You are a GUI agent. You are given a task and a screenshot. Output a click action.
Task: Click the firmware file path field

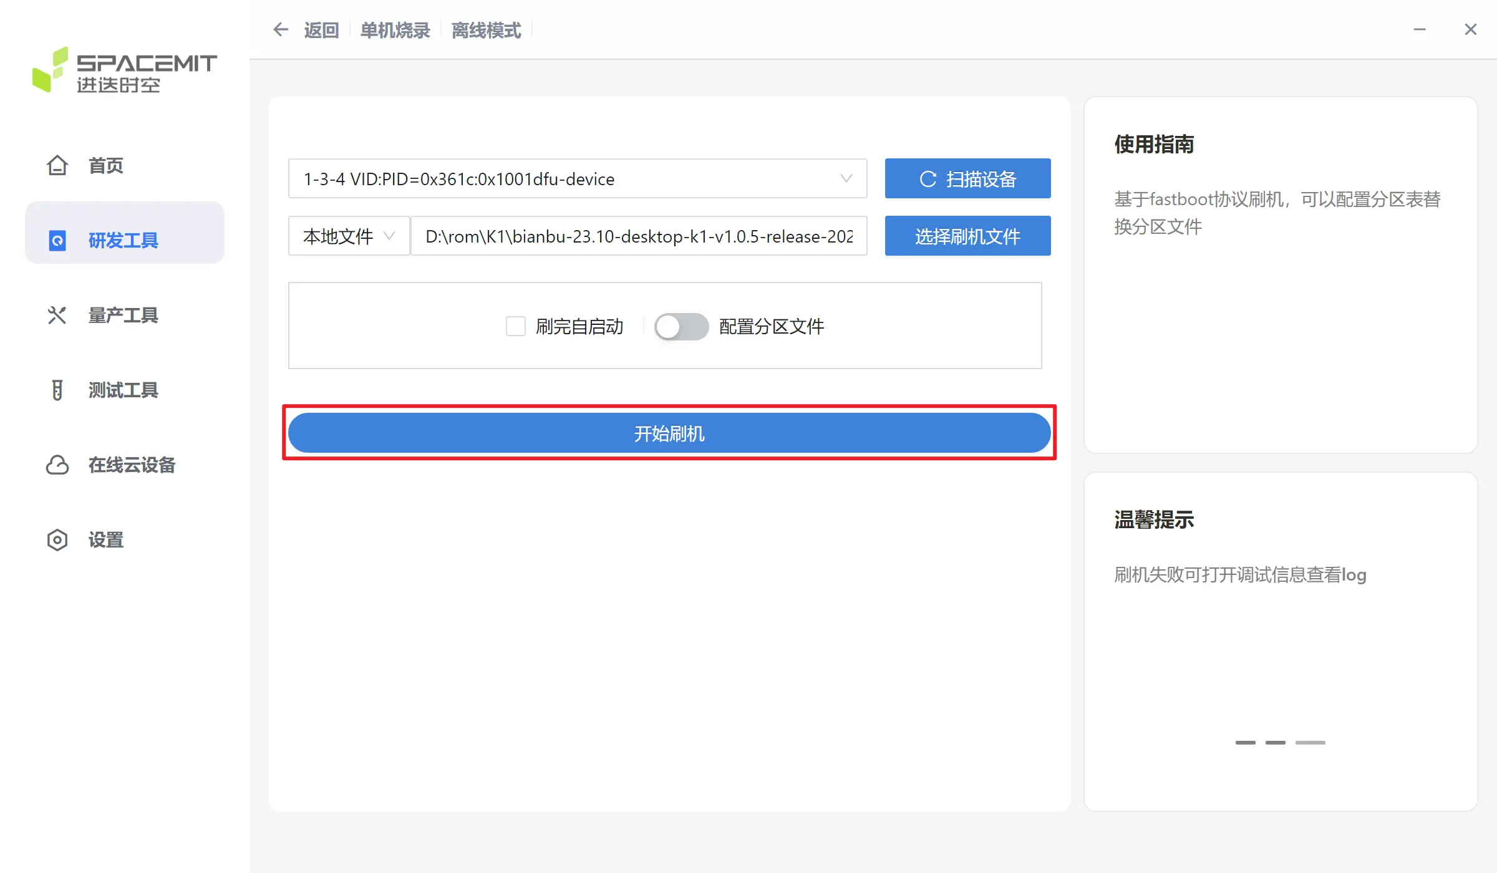pyautogui.click(x=639, y=236)
